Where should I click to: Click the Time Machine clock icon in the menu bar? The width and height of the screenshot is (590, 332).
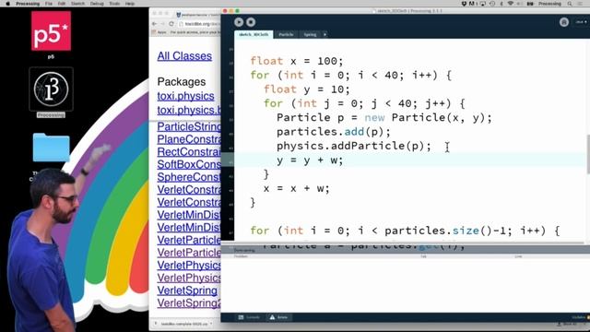(x=492, y=4)
